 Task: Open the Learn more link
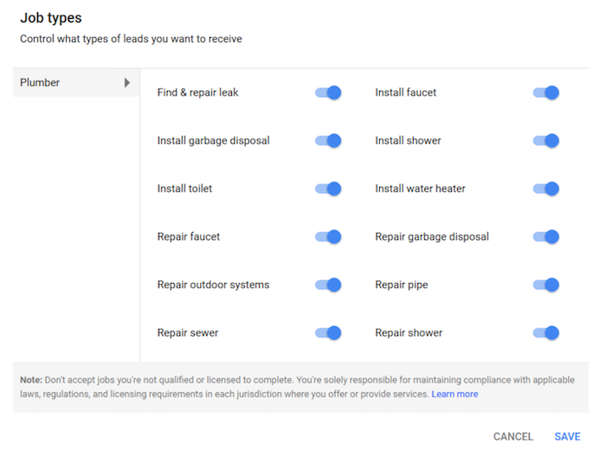click(455, 394)
